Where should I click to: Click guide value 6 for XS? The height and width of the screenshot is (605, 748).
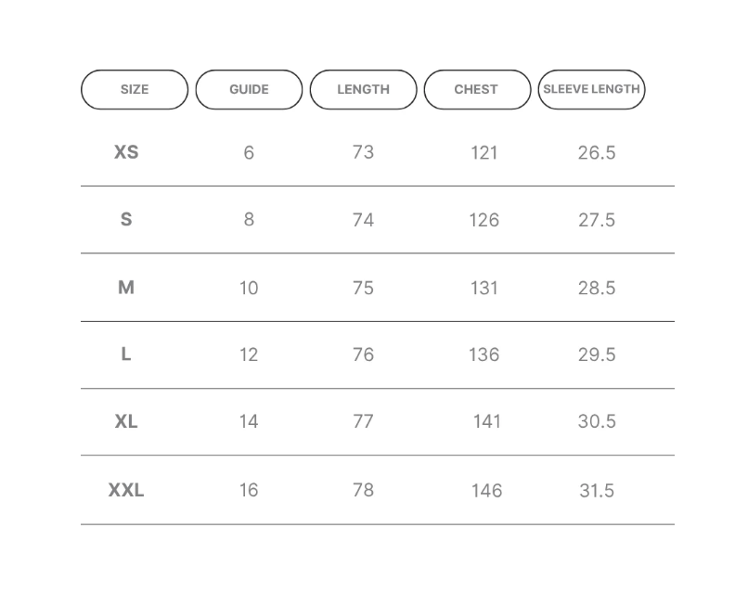click(x=249, y=153)
